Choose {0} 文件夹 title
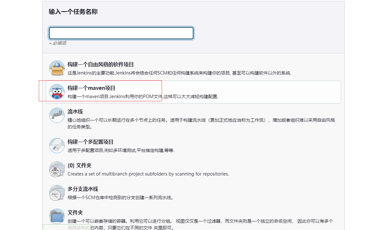 coord(80,166)
